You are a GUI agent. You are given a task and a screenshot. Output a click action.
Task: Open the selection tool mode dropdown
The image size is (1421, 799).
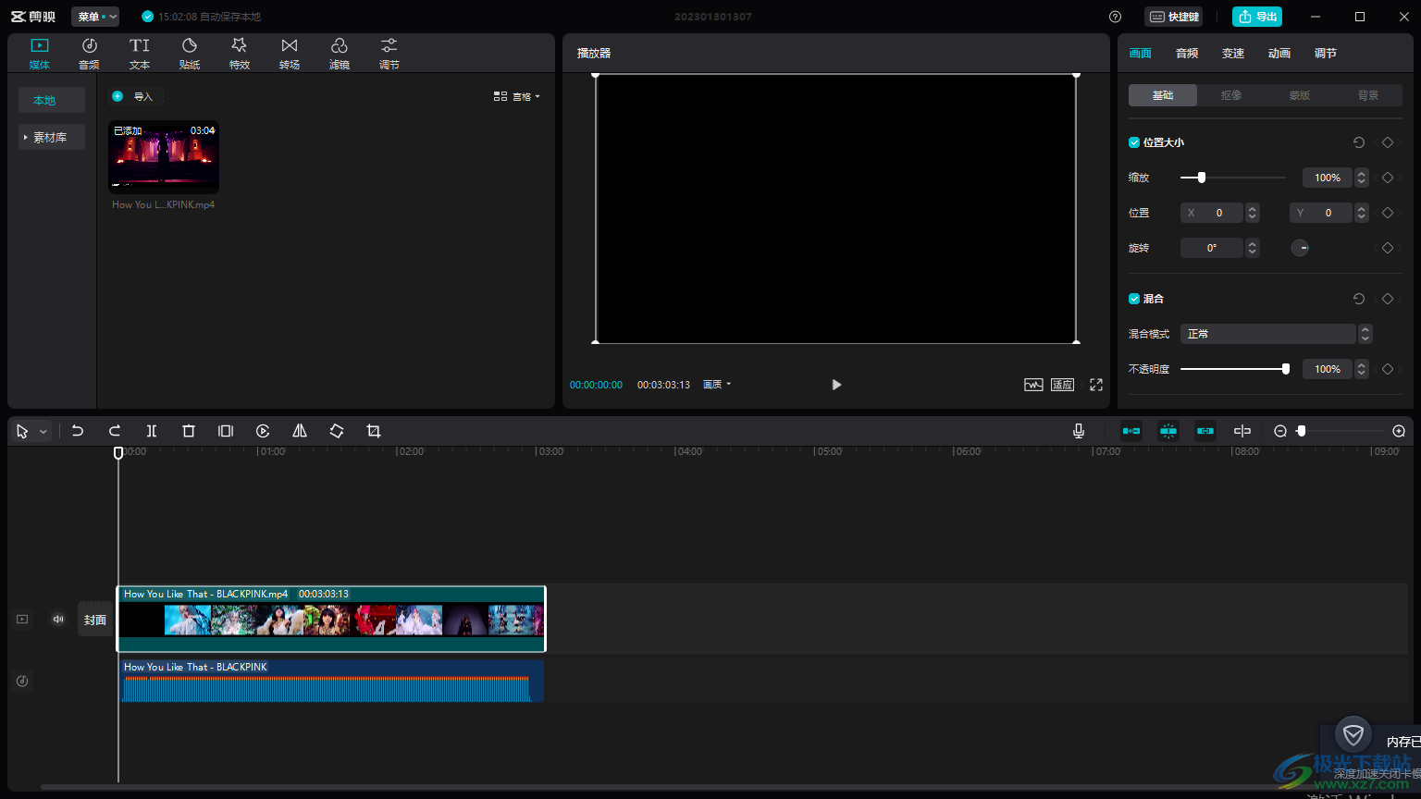click(43, 432)
